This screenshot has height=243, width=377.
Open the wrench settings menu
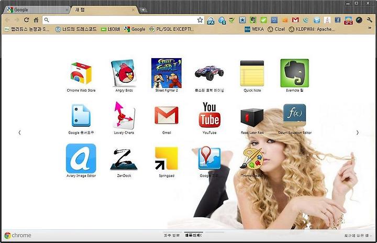coord(370,20)
